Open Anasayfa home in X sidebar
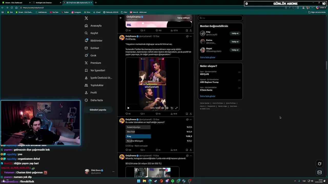This screenshot has width=328, height=184. 93,26
